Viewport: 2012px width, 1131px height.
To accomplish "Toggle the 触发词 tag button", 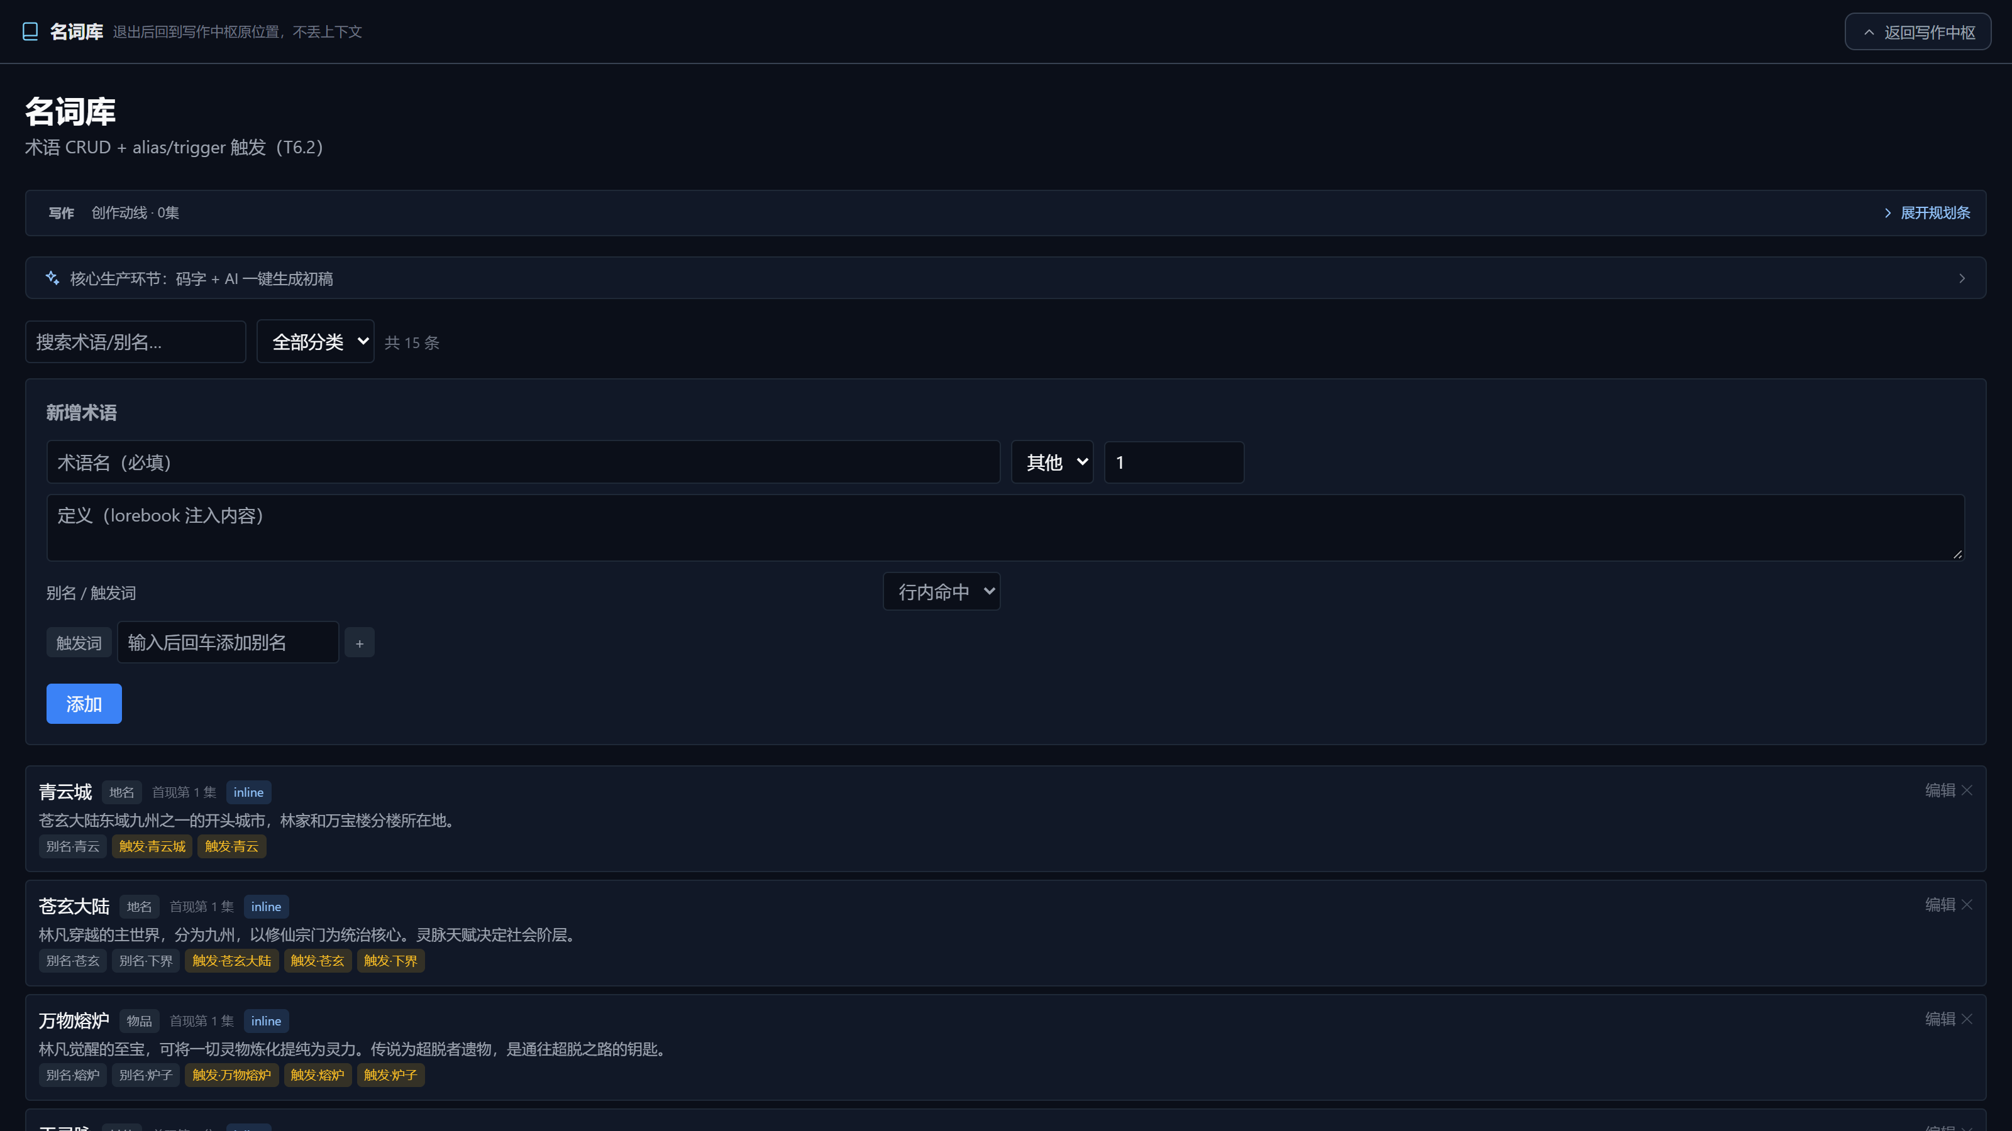I will [x=79, y=643].
